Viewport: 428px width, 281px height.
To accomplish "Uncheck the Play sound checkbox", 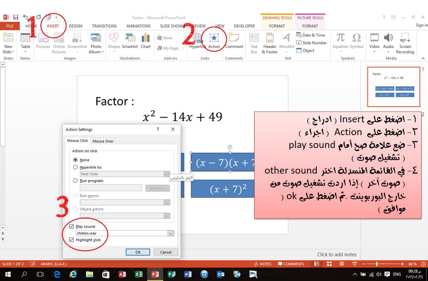I will [x=71, y=226].
